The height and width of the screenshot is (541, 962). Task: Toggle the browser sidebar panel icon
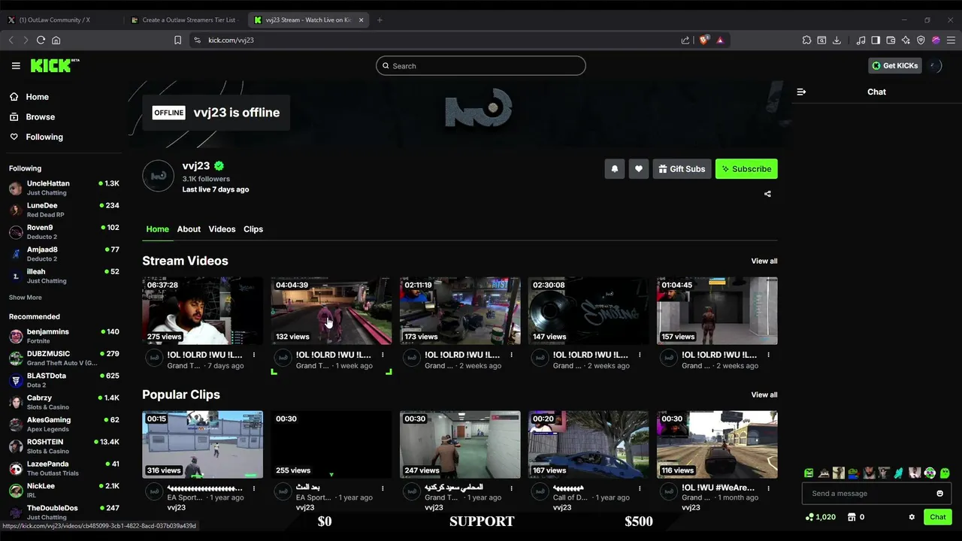pos(876,40)
